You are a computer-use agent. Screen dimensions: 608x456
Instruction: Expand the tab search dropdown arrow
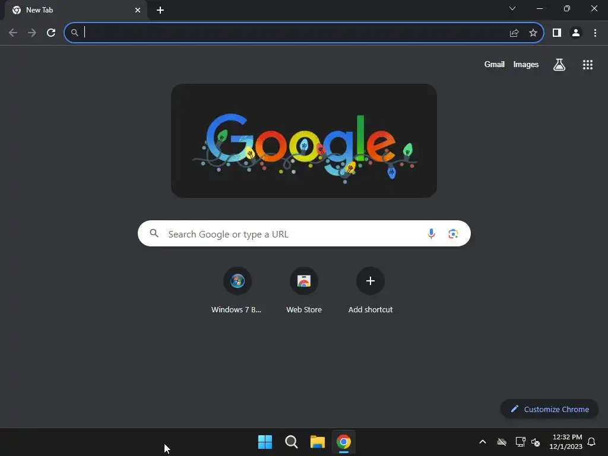tap(512, 8)
